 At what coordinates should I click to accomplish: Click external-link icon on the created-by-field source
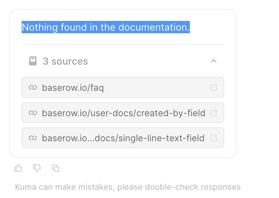(x=214, y=113)
